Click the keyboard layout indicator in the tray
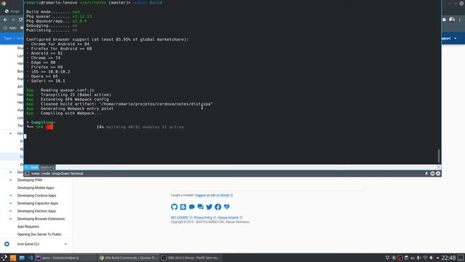This screenshot has height=262, width=465. coord(413,258)
